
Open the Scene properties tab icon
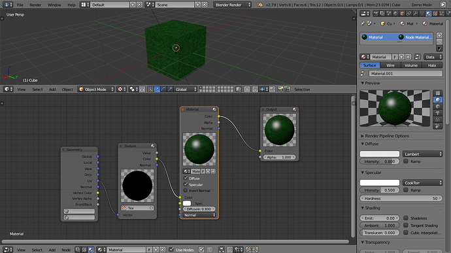pyautogui.click(x=389, y=14)
